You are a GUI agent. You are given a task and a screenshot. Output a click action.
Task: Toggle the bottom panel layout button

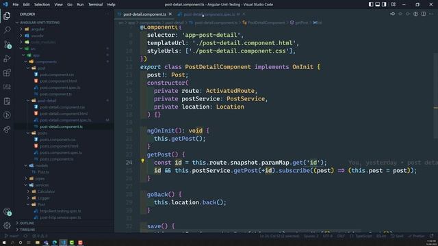pyautogui.click(x=377, y=5)
